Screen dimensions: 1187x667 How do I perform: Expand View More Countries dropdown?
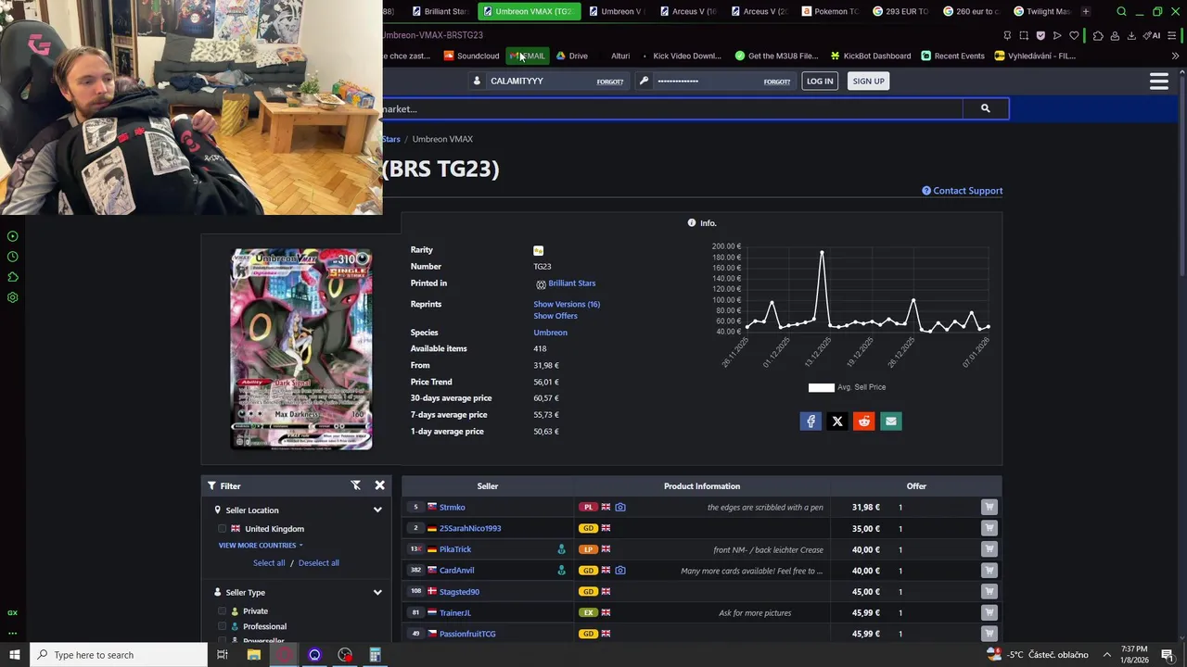[x=261, y=546]
